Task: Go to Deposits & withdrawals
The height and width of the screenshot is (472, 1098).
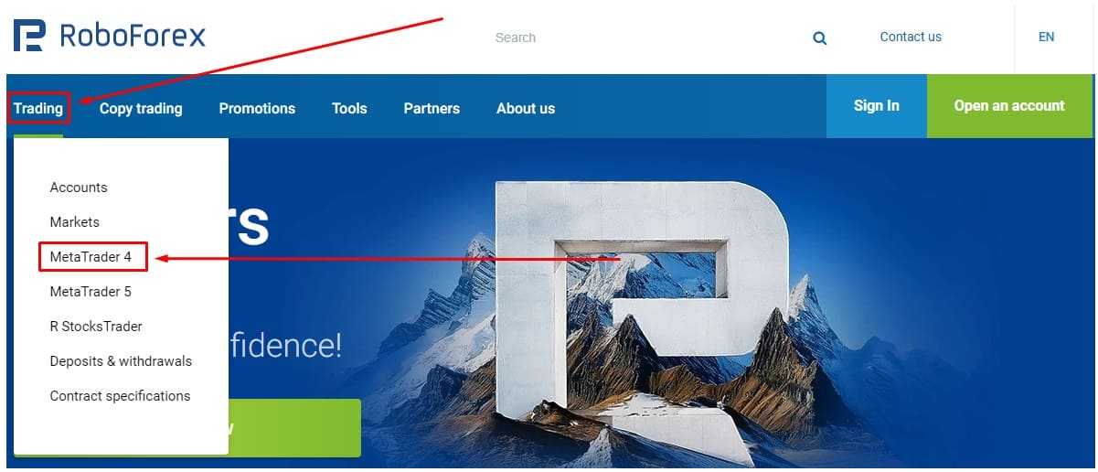Action: tap(121, 361)
